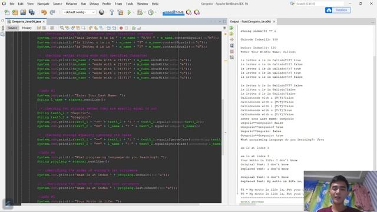Click the second profiler icon after memory bar
Image resolution: width=377 pixels, height=212 pixels.
point(197,12)
